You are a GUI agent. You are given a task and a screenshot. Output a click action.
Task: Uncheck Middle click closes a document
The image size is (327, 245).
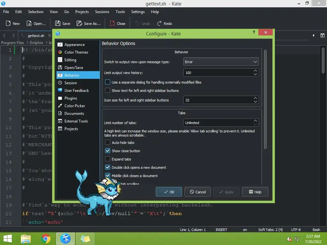pyautogui.click(x=108, y=176)
